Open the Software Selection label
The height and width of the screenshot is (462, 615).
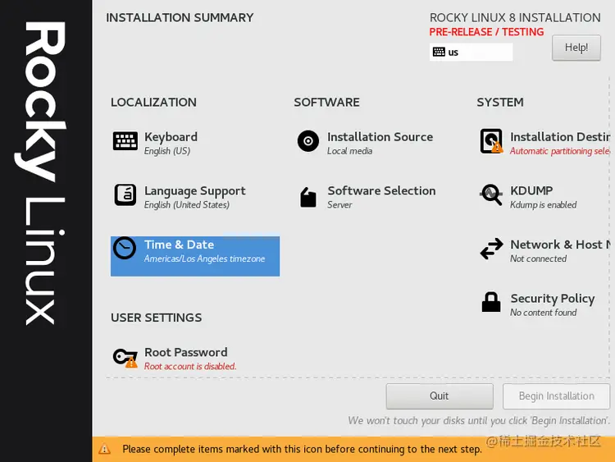click(x=381, y=190)
